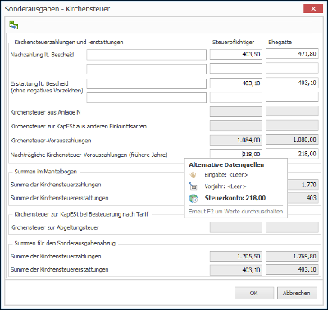The image size is (328, 310).
Task: Click the Vorauszahlungen Steuerpflichtiger value 1.084,00
Action: click(236, 140)
